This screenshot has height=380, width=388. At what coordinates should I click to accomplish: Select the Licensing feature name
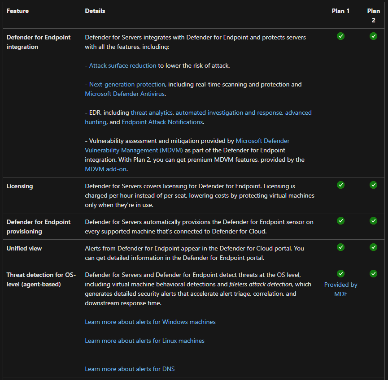tap(20, 186)
